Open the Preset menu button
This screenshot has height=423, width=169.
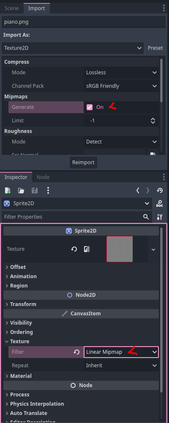155,48
